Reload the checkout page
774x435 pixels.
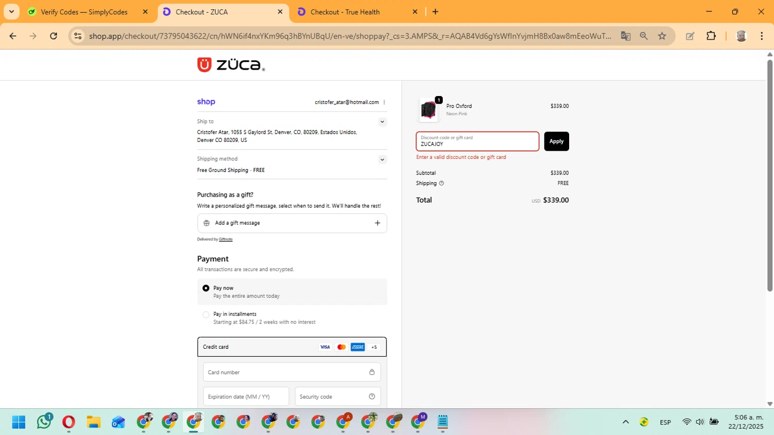click(x=54, y=36)
